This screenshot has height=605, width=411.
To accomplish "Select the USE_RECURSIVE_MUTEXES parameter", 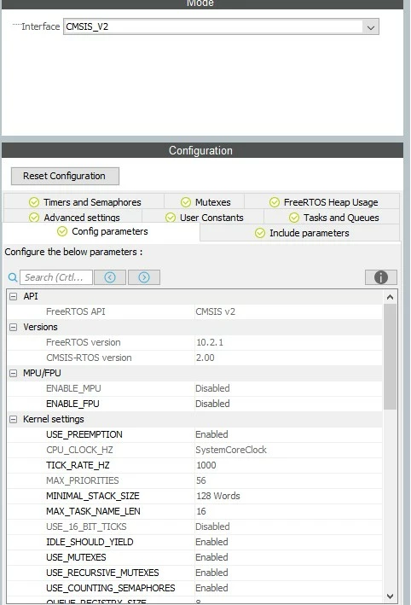I will point(194,573).
